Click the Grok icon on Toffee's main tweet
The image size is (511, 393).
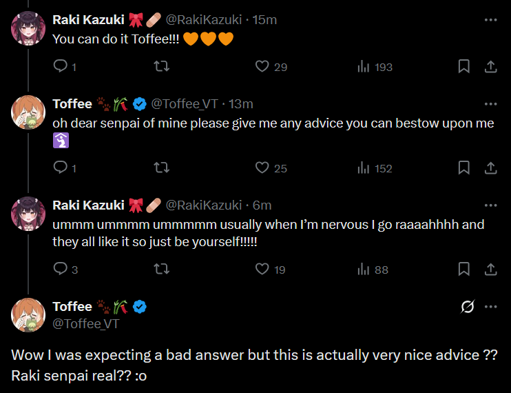[466, 306]
